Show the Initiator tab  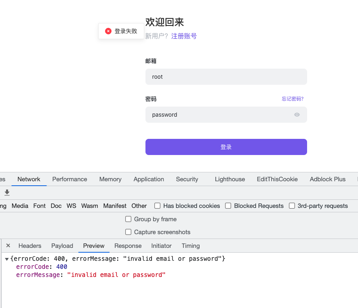pyautogui.click(x=161, y=246)
